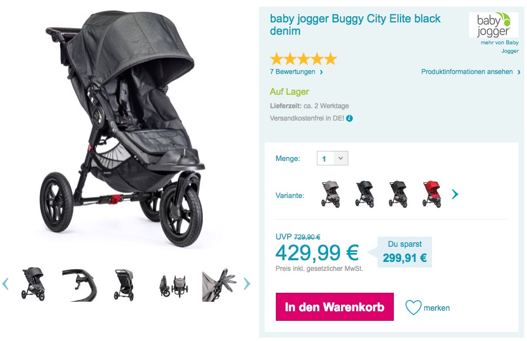The height and width of the screenshot is (341, 527).
Task: Show next gallery thumbnails with right arrow
Action: (x=247, y=284)
